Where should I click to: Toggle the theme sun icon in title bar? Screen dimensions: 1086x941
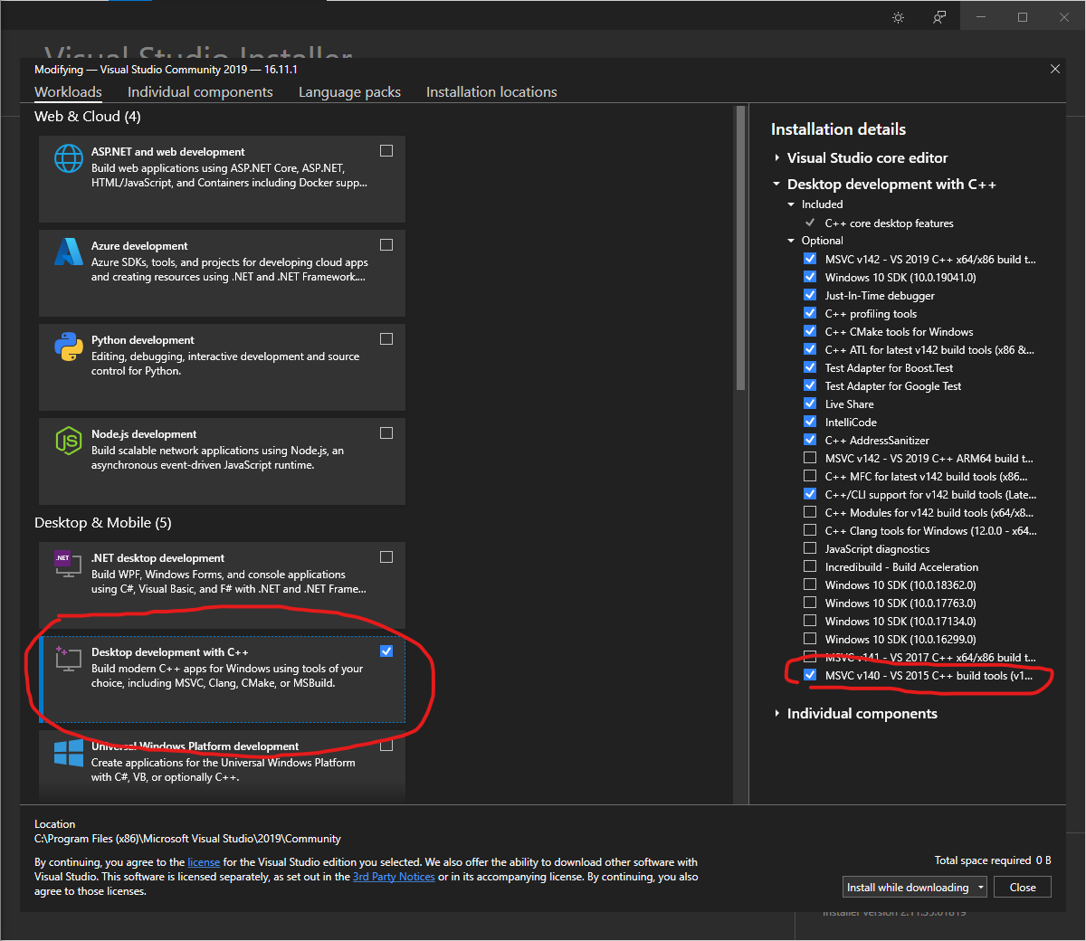click(x=898, y=17)
